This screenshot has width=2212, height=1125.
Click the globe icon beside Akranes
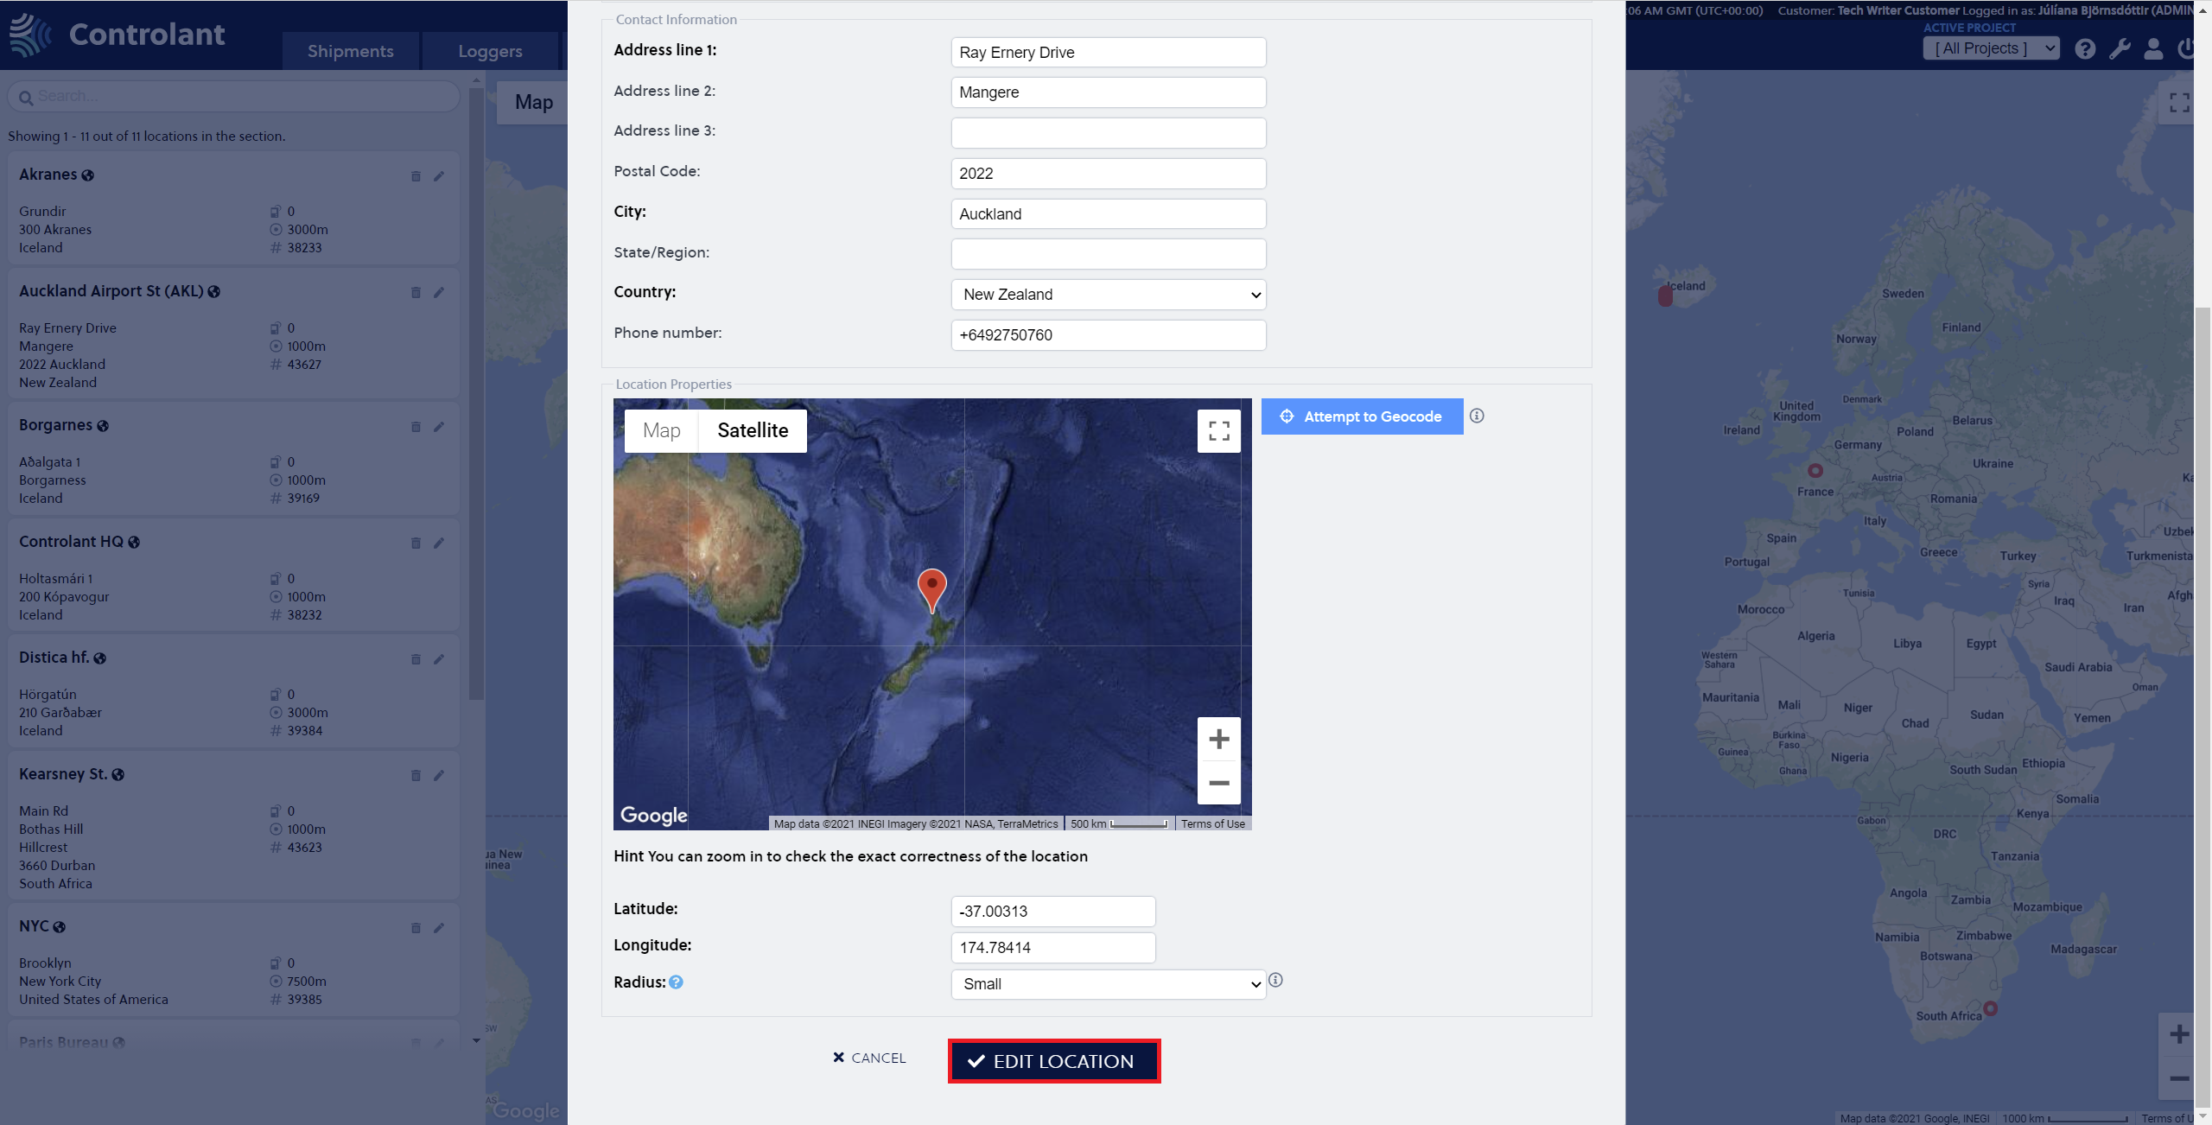click(x=88, y=175)
